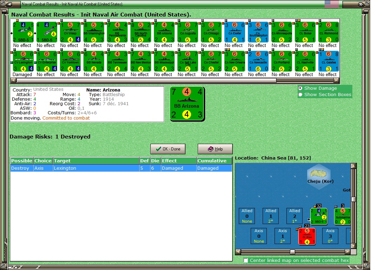Click the Choice column header

click(43, 161)
